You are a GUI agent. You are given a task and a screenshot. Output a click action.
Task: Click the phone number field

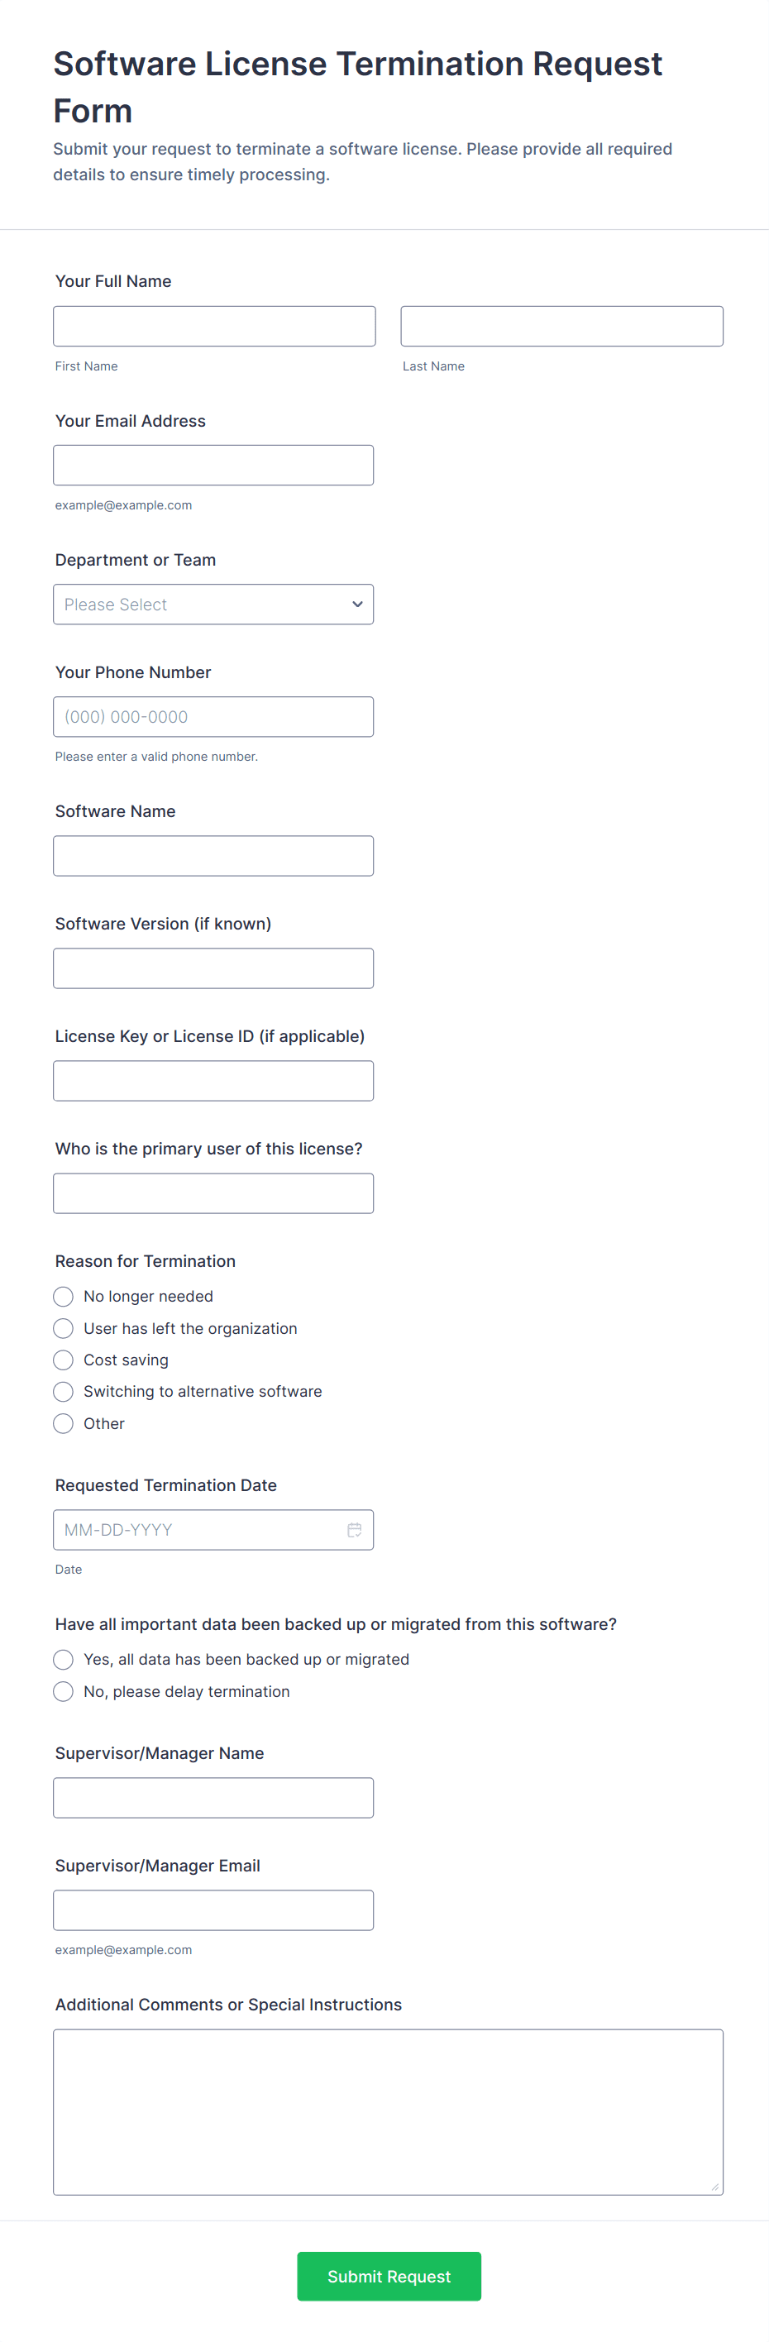(x=213, y=717)
